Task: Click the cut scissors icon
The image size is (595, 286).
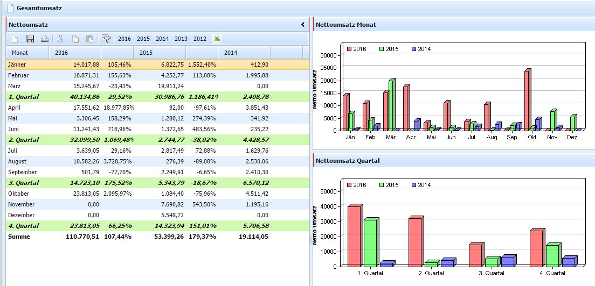Action: tap(60, 39)
